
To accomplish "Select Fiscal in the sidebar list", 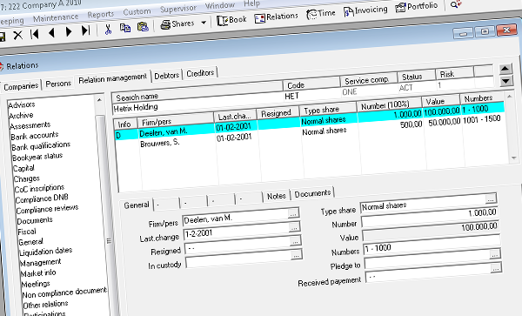I will (x=27, y=232).
